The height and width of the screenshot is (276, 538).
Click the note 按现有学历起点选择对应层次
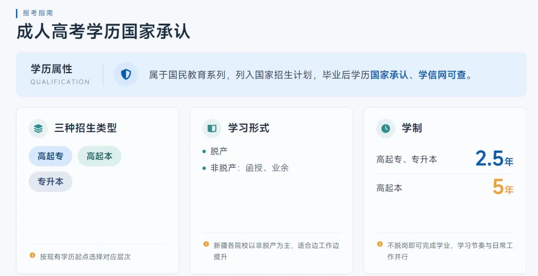(85, 257)
